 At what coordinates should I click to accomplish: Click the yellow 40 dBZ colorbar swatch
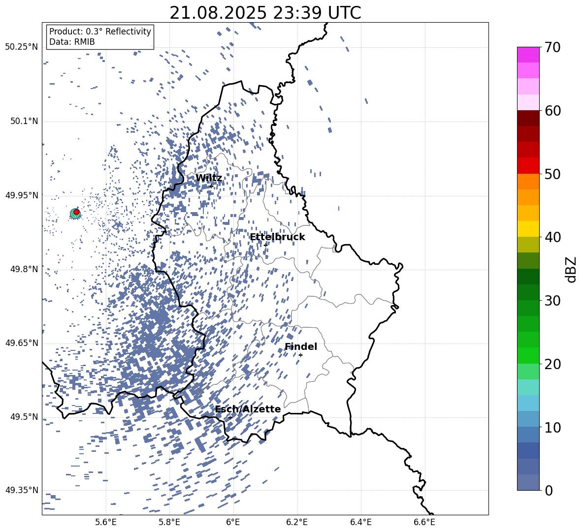coord(528,229)
